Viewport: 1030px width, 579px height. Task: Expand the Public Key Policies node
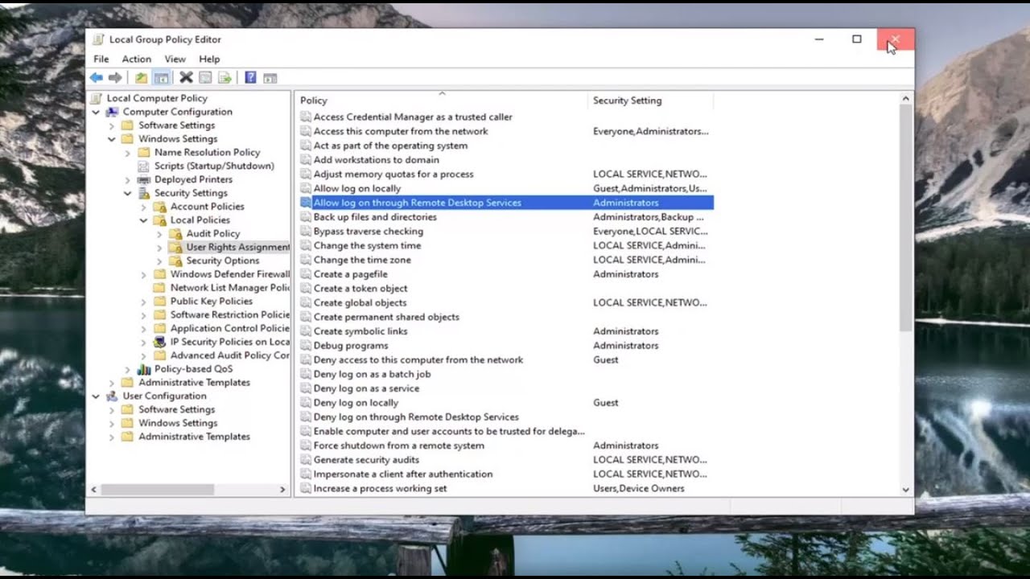click(x=144, y=301)
